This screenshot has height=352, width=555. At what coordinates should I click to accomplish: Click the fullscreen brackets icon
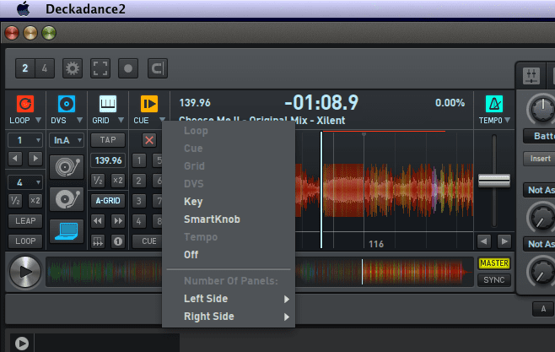coord(101,68)
